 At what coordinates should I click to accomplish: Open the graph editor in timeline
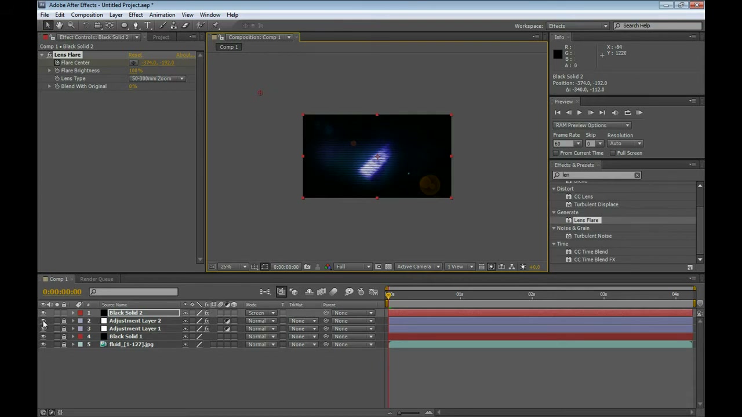[x=374, y=292]
